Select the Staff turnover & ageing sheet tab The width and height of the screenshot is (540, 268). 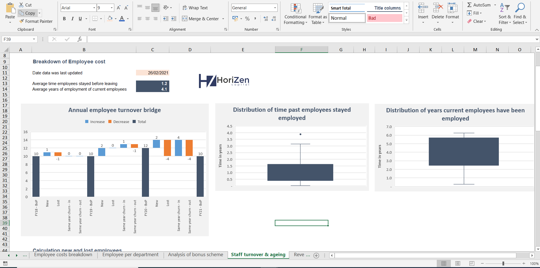258,254
